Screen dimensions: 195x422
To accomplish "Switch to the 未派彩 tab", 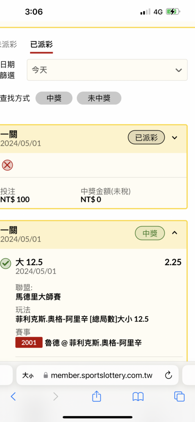I will click(8, 44).
